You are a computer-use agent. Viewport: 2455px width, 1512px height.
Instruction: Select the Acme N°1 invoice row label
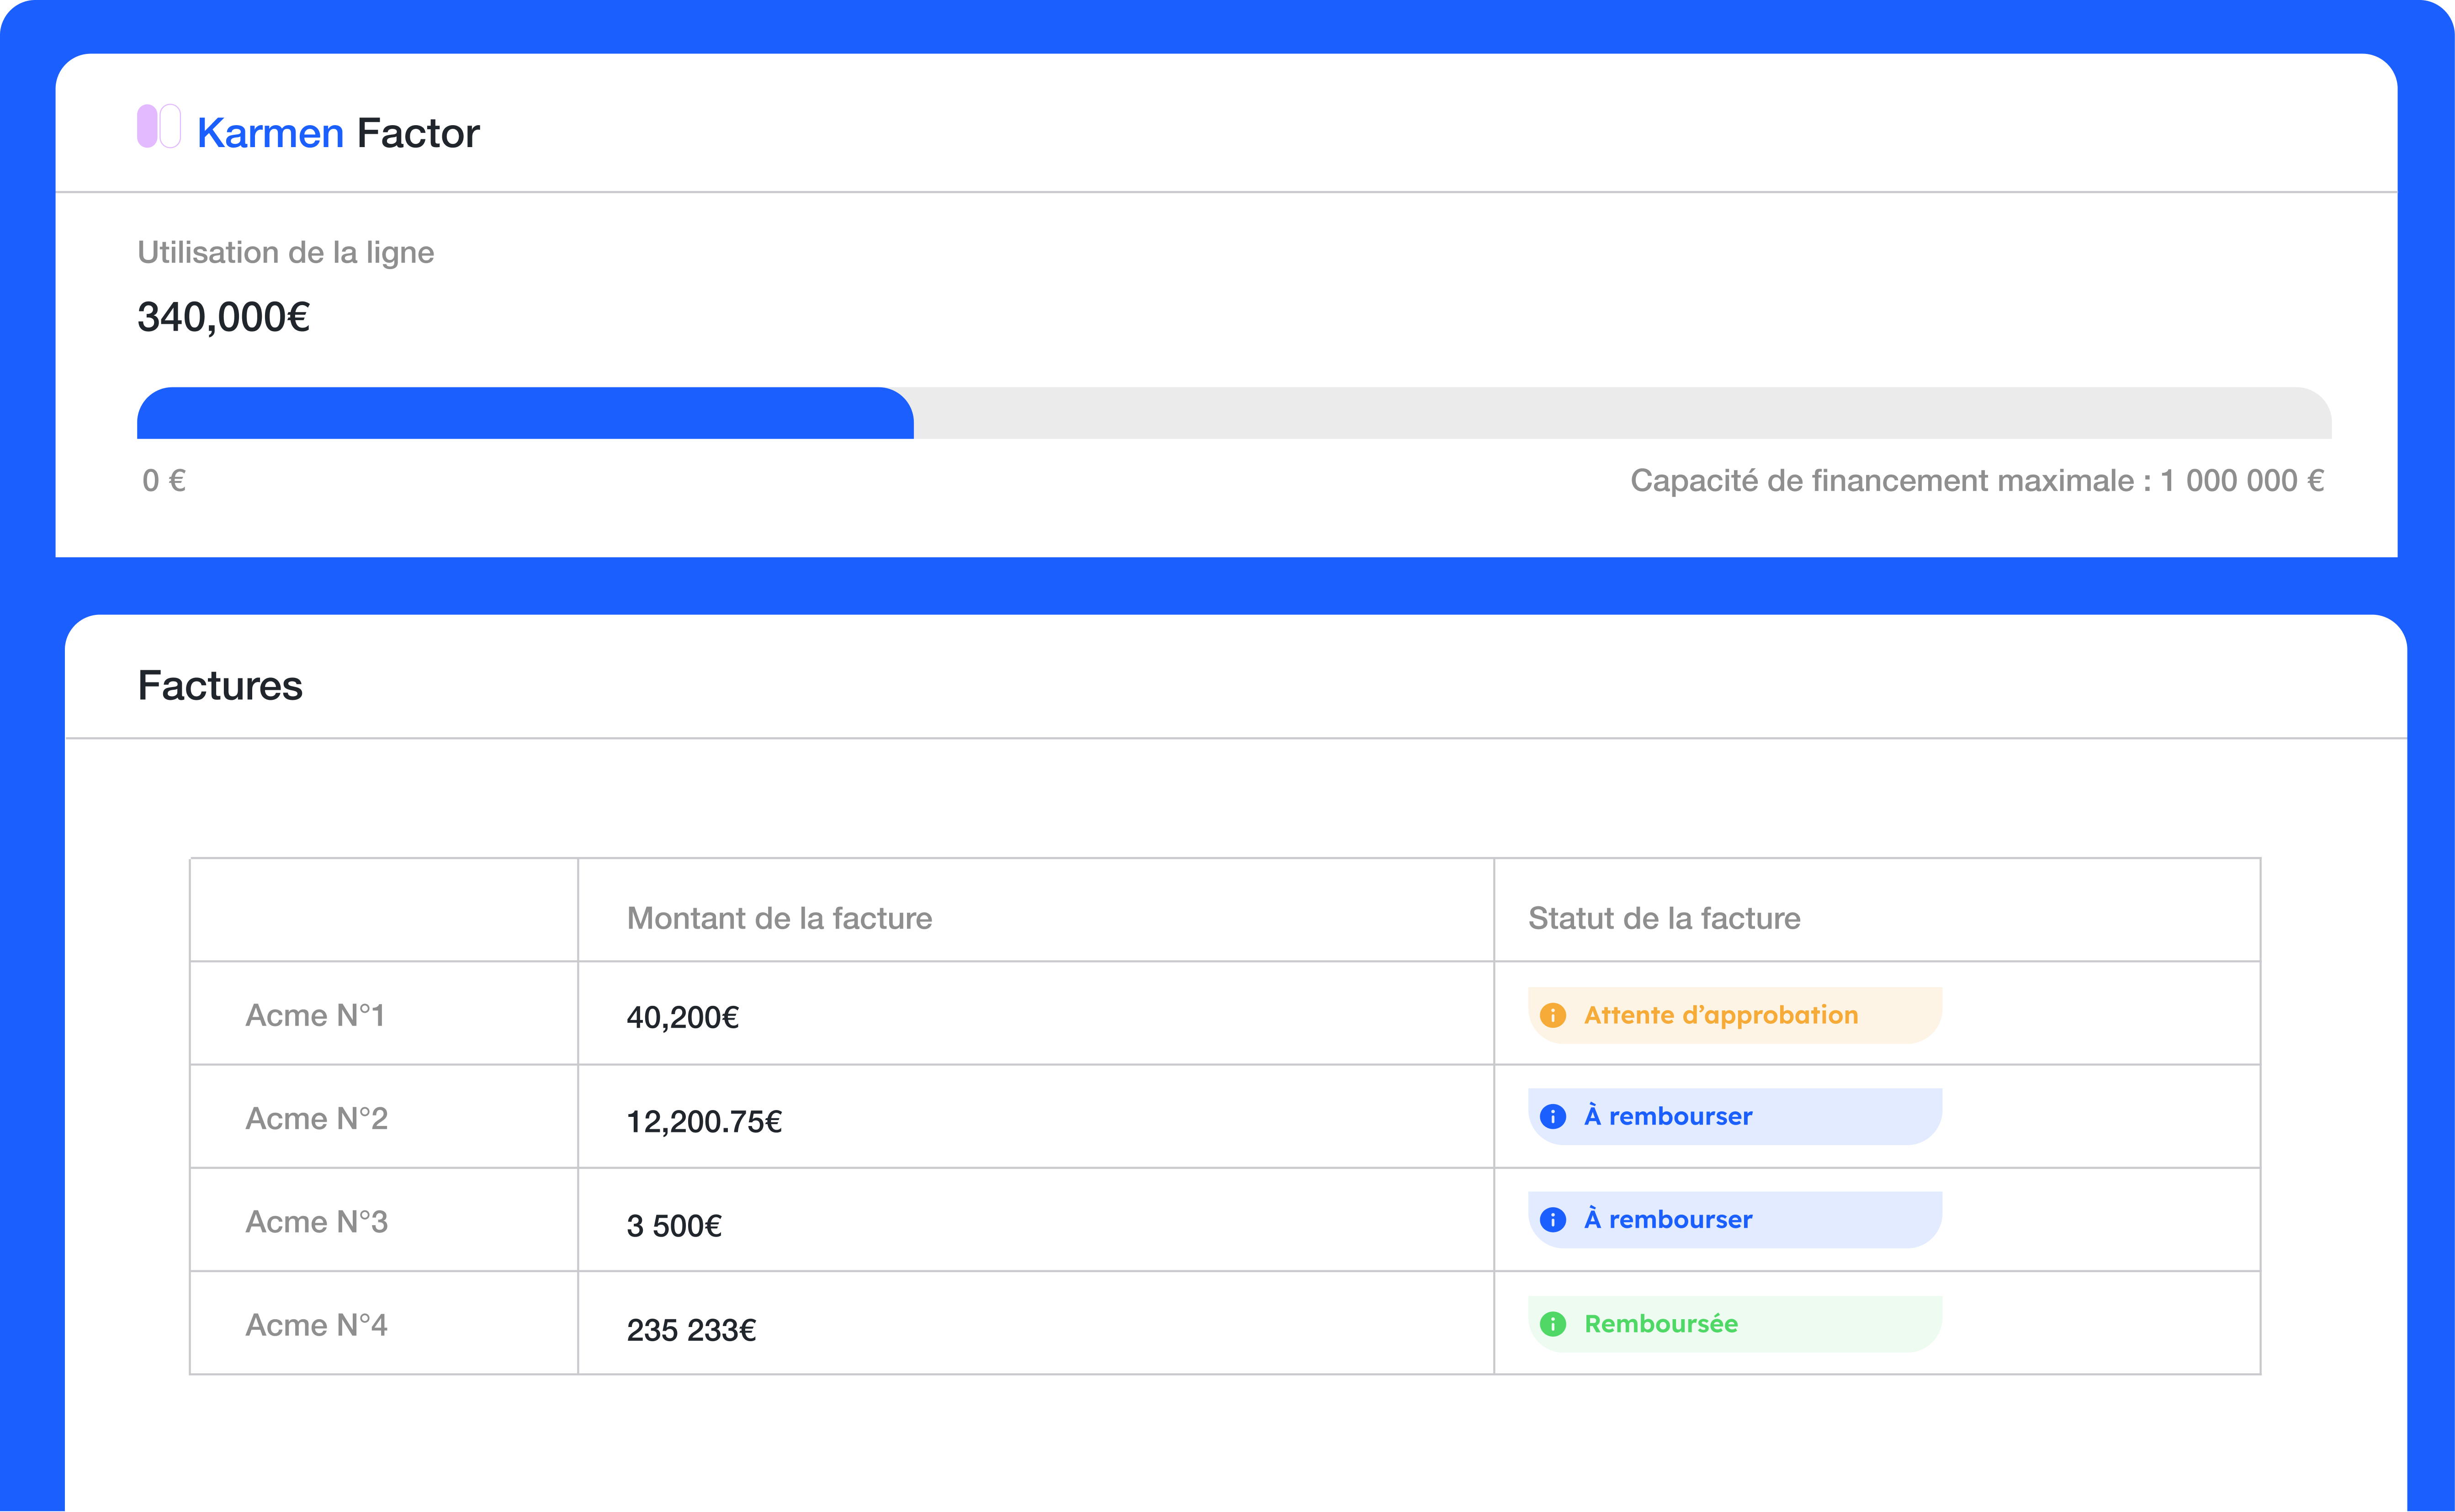315,1015
